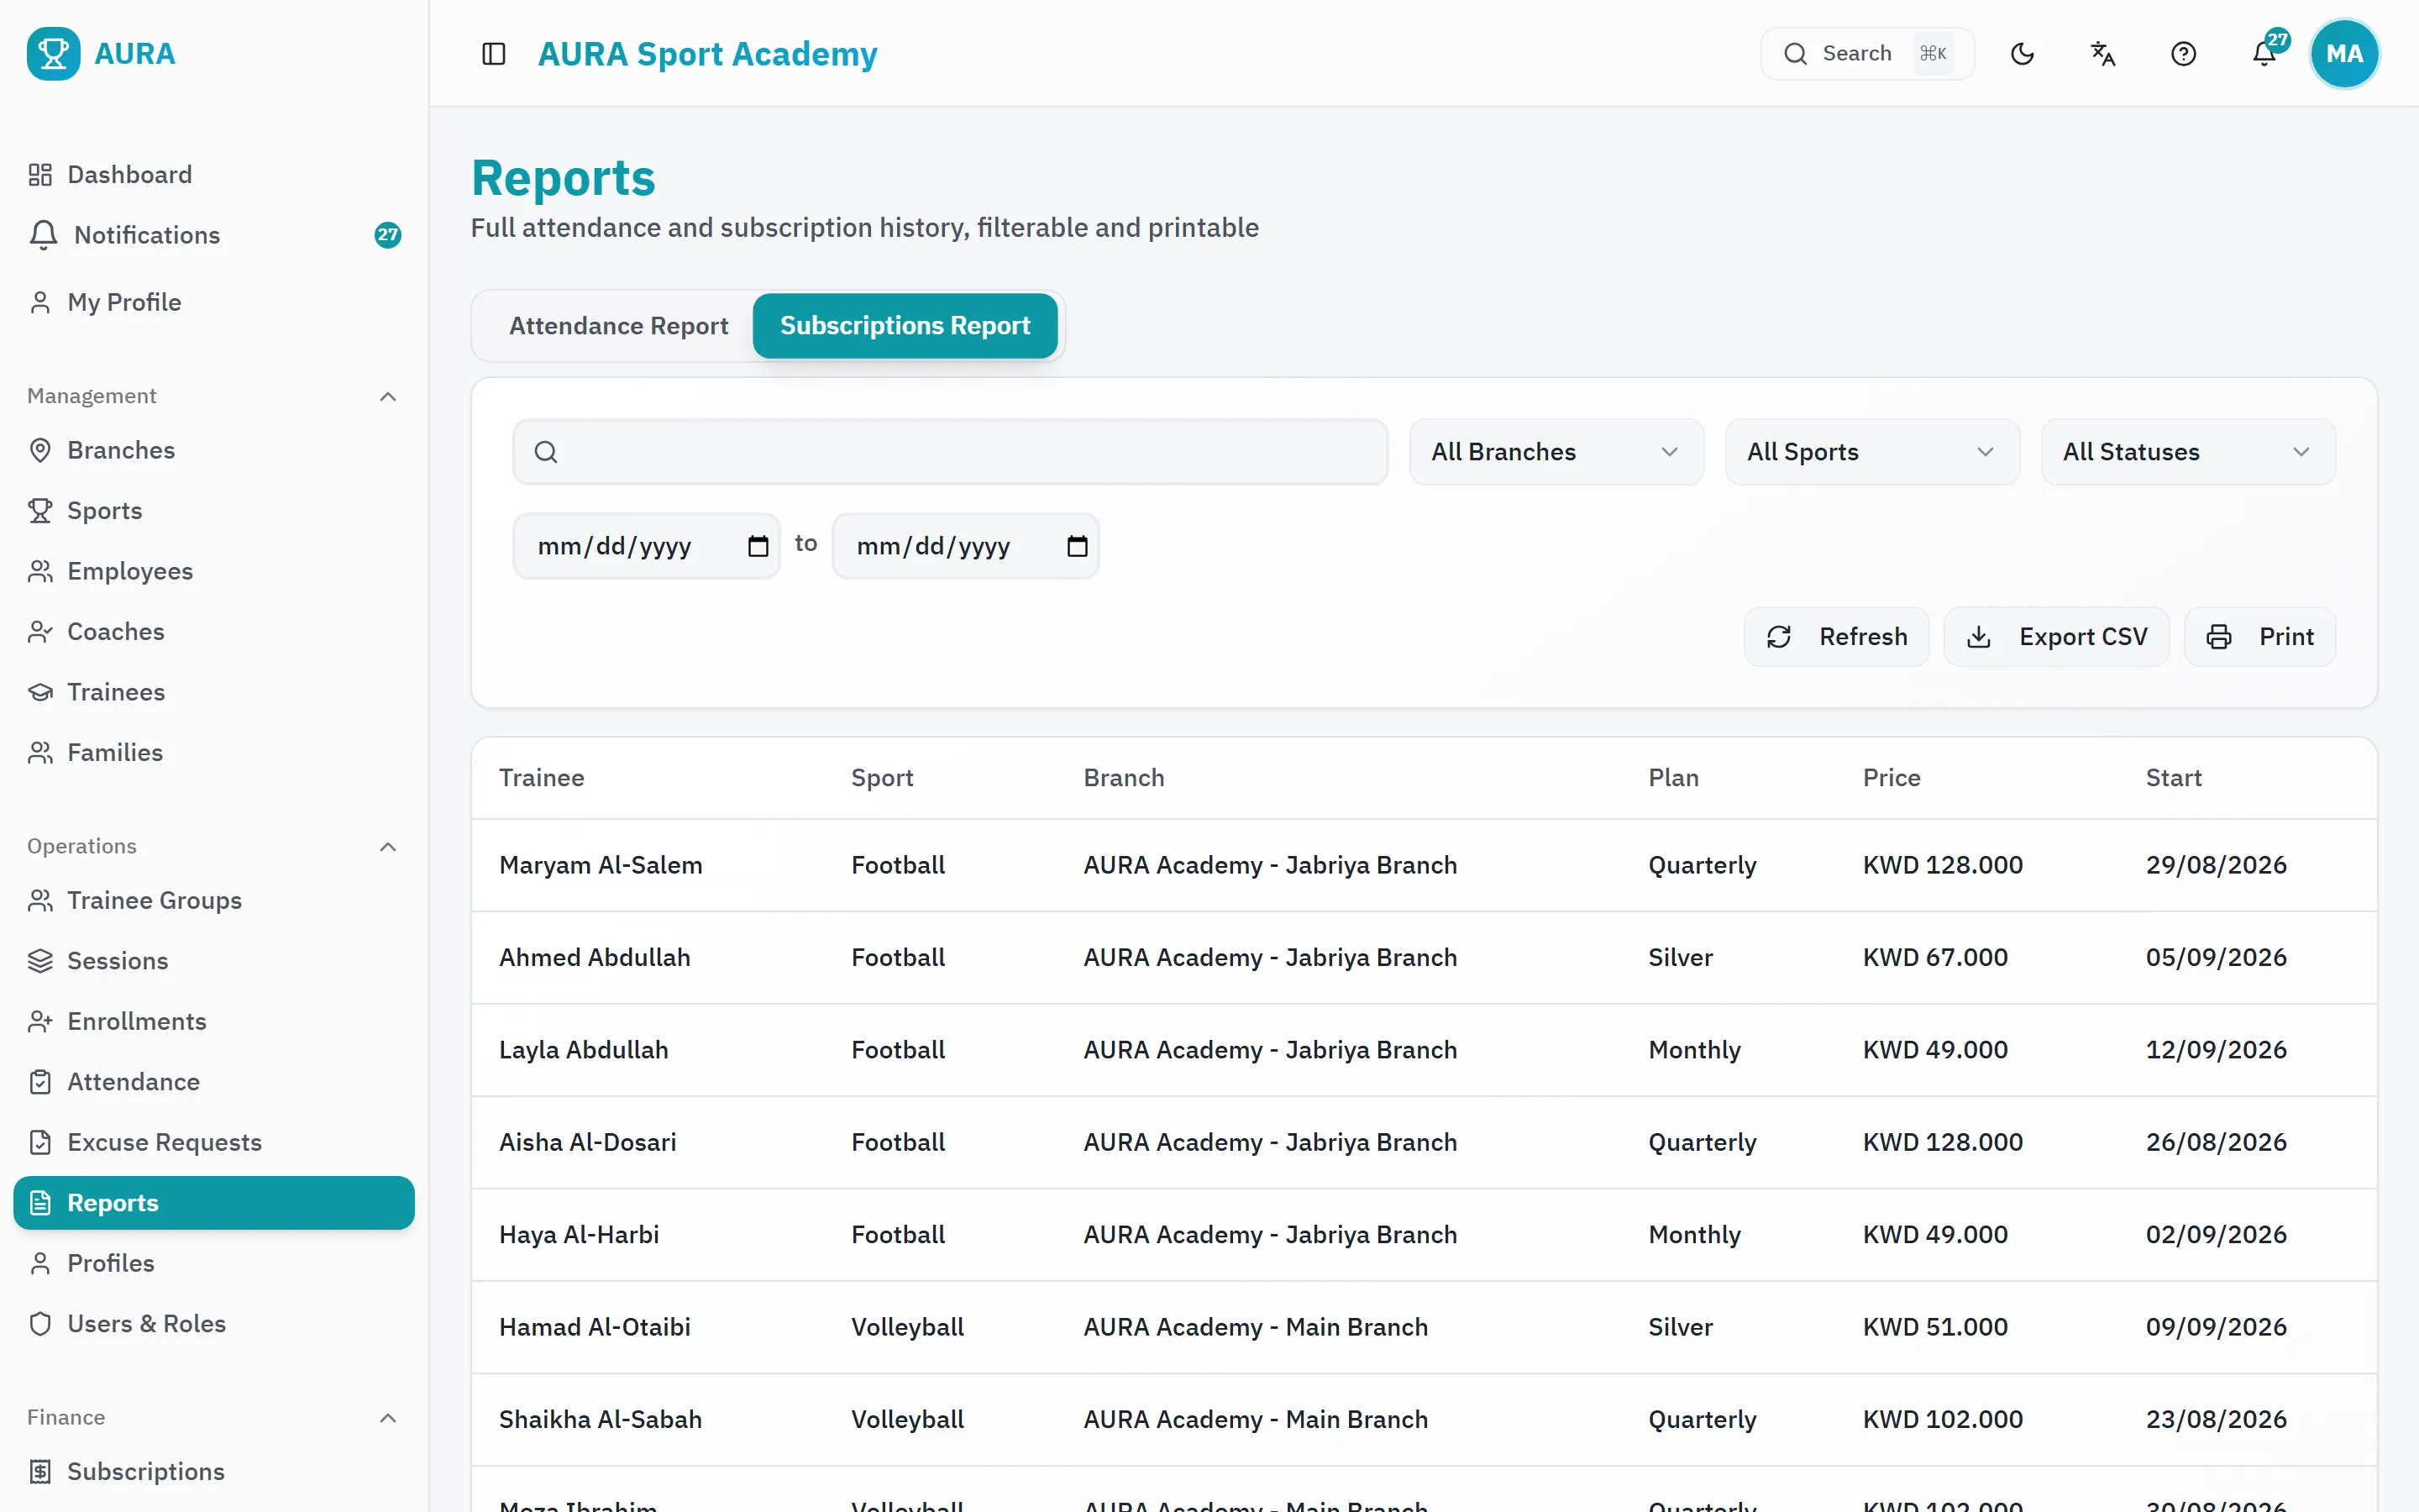This screenshot has height=1512, width=2419.
Task: Open the All Sports dropdown
Action: (1872, 452)
